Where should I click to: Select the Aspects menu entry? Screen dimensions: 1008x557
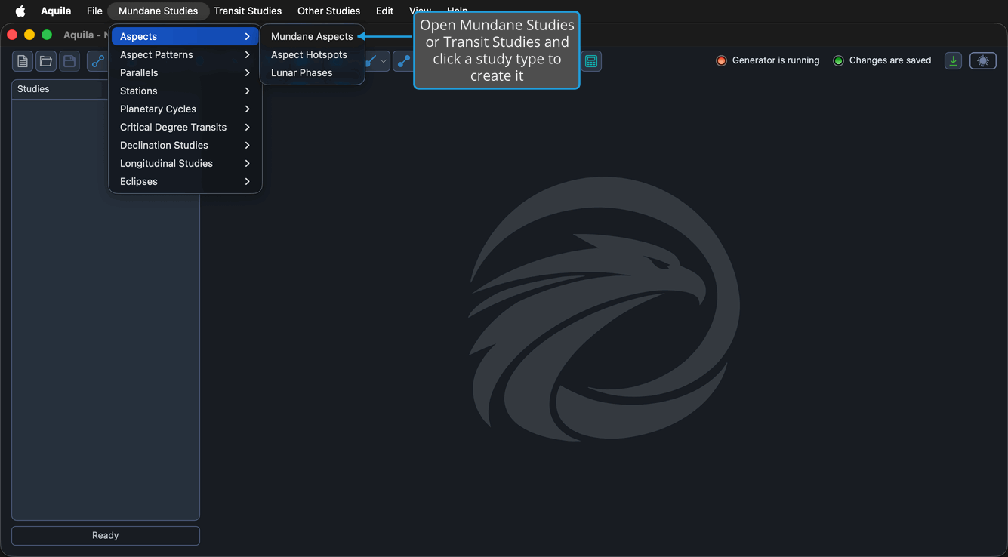click(x=185, y=36)
